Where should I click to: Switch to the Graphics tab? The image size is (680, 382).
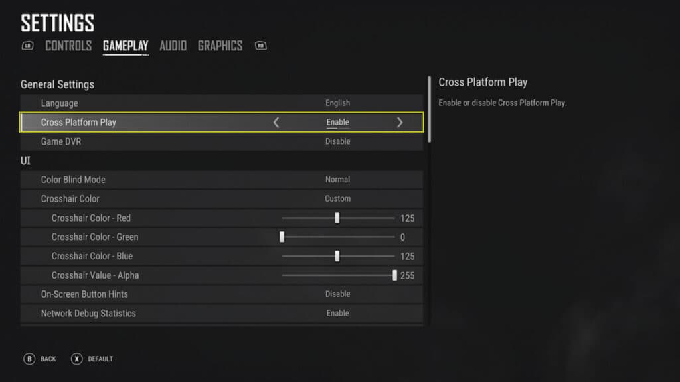tap(220, 46)
